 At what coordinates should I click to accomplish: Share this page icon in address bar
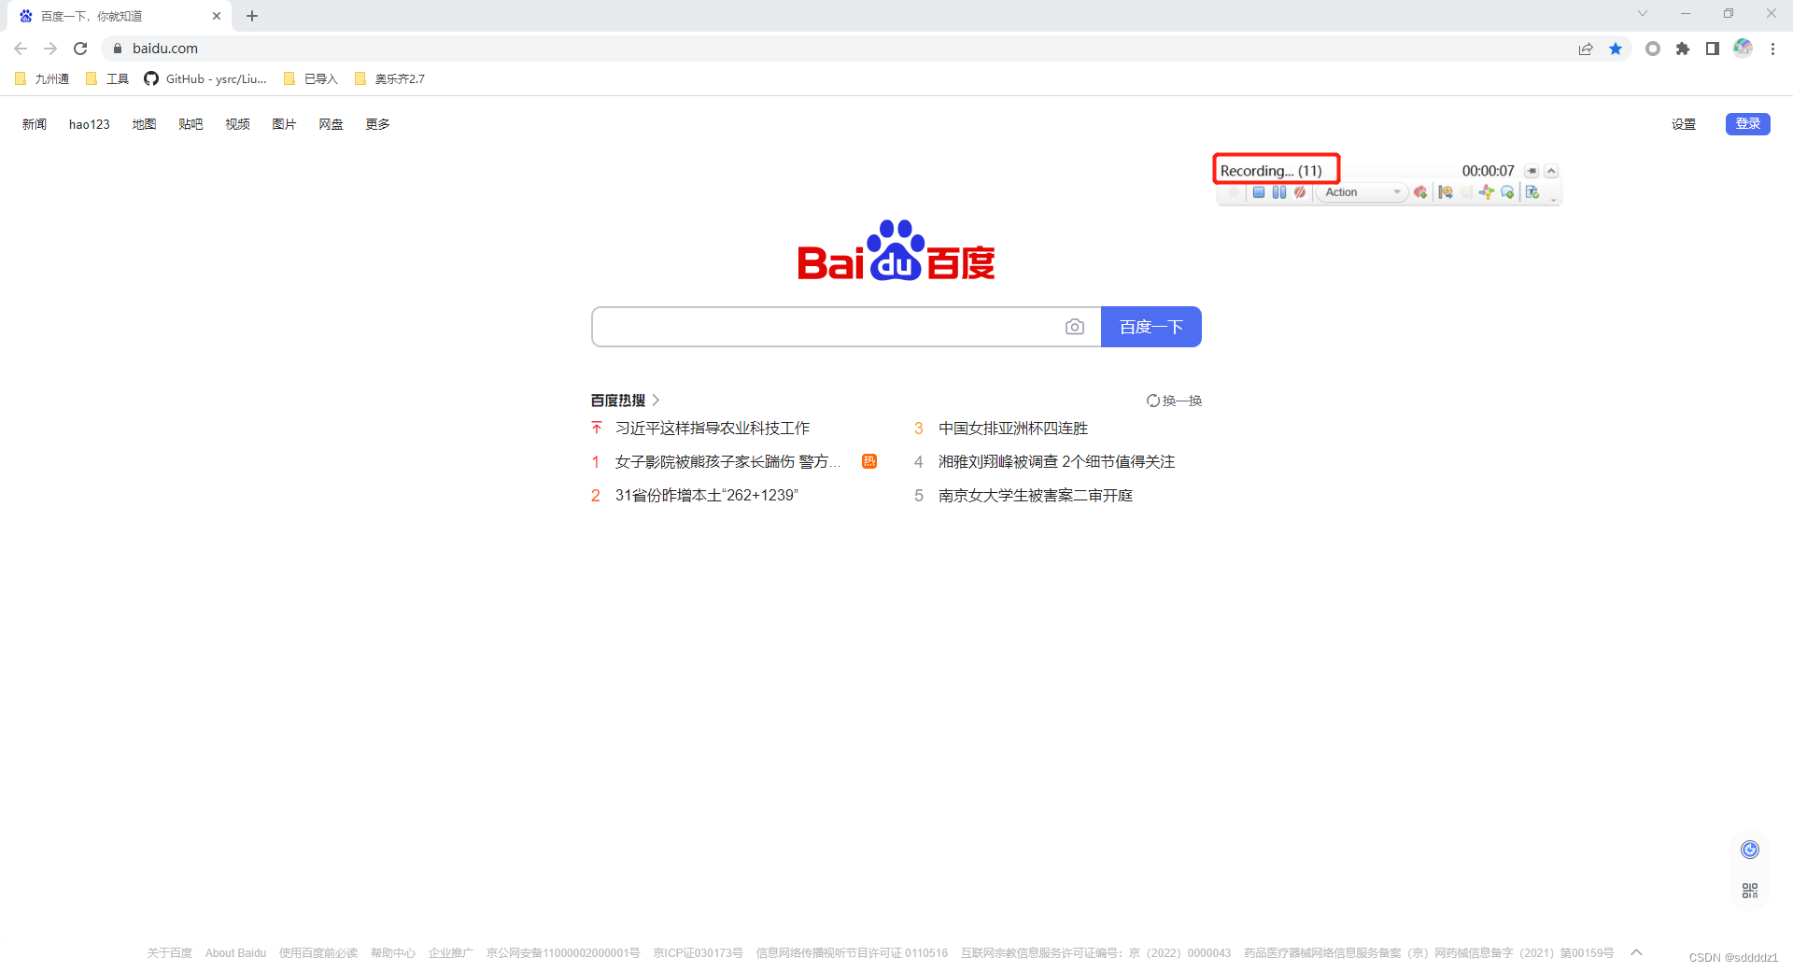tap(1586, 49)
